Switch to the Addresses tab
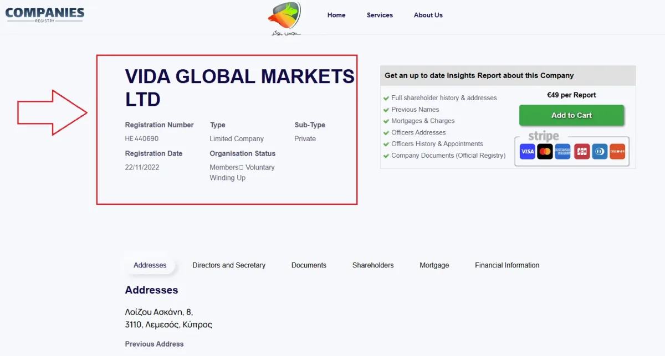665x356 pixels. (x=150, y=265)
